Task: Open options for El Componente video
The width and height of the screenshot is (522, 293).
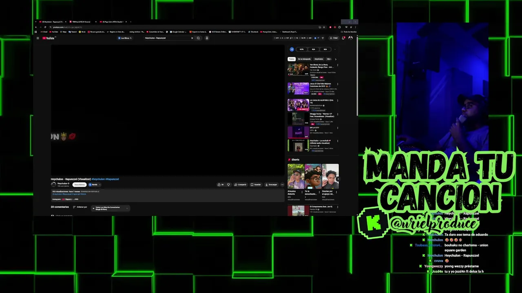Action: point(337,207)
